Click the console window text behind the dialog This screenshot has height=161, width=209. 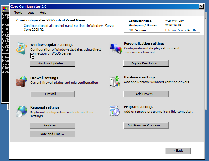[5, 43]
